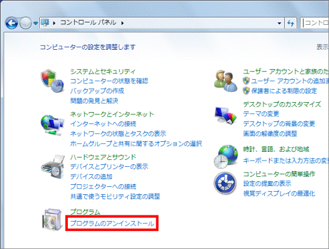
Task: Open 問題の発見と解決 link
Action: coord(94,101)
